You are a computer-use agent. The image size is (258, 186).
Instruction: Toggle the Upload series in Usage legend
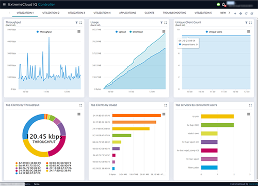pyautogui.click(x=121, y=32)
